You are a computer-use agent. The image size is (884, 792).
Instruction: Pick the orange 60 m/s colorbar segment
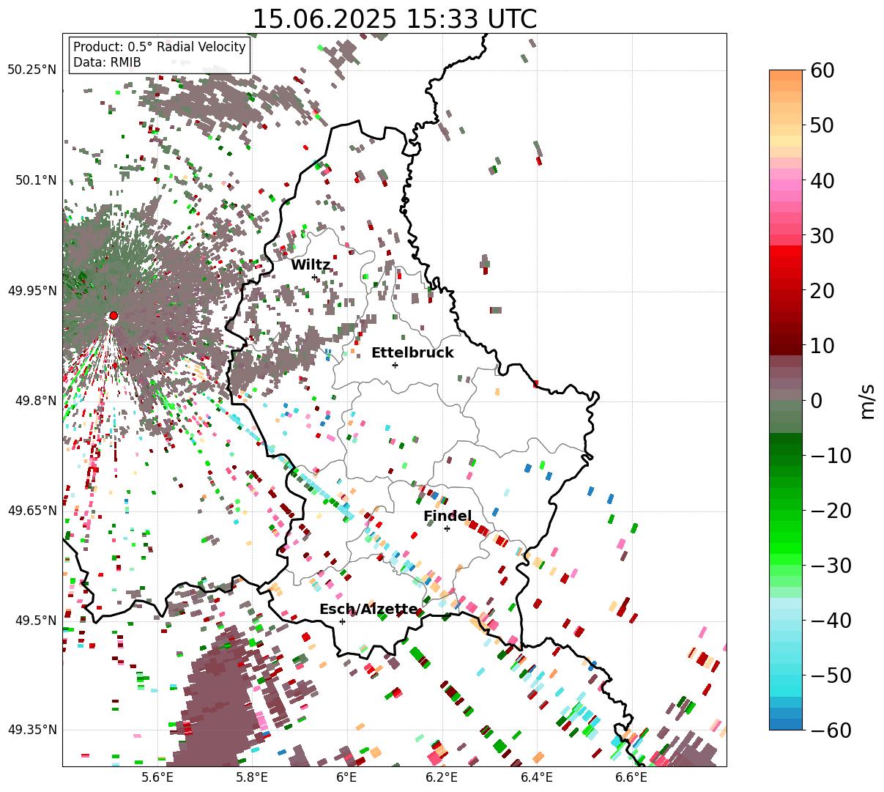[x=786, y=75]
